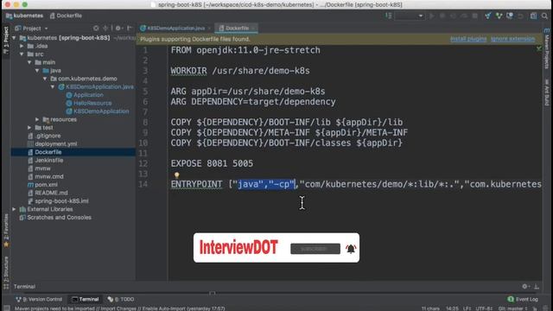The image size is (553, 311).
Task: Click the intention light bulb icon
Action: (176, 175)
